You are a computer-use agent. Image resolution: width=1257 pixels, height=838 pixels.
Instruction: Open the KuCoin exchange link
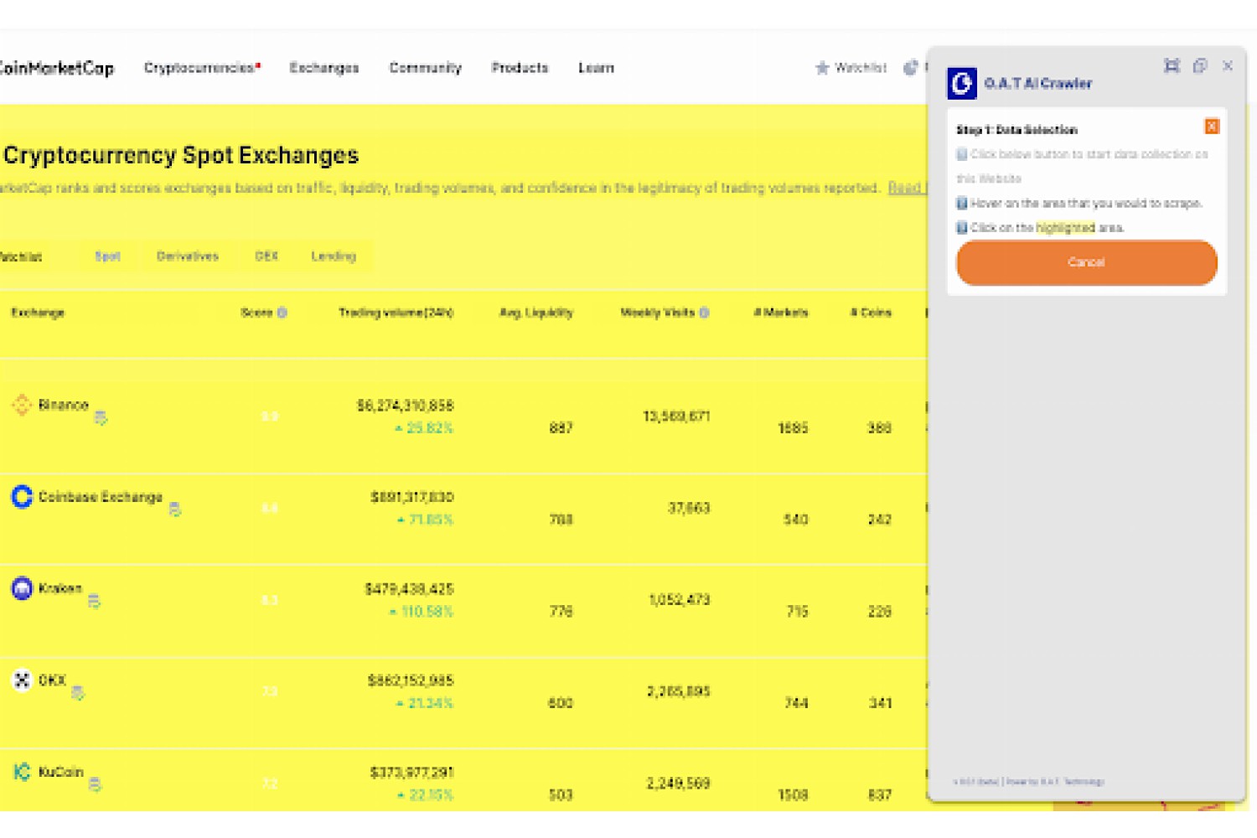(x=61, y=772)
